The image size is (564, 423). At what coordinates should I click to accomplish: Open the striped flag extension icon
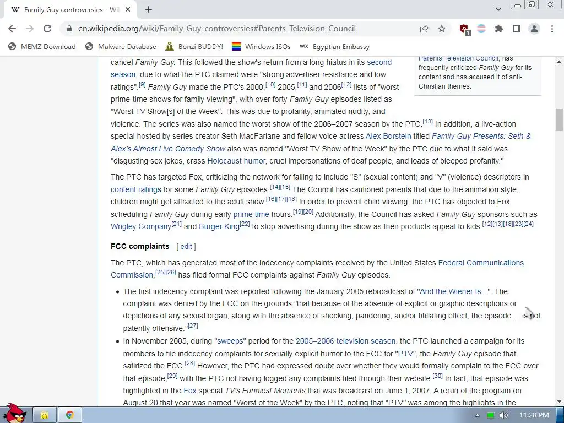[x=481, y=29]
